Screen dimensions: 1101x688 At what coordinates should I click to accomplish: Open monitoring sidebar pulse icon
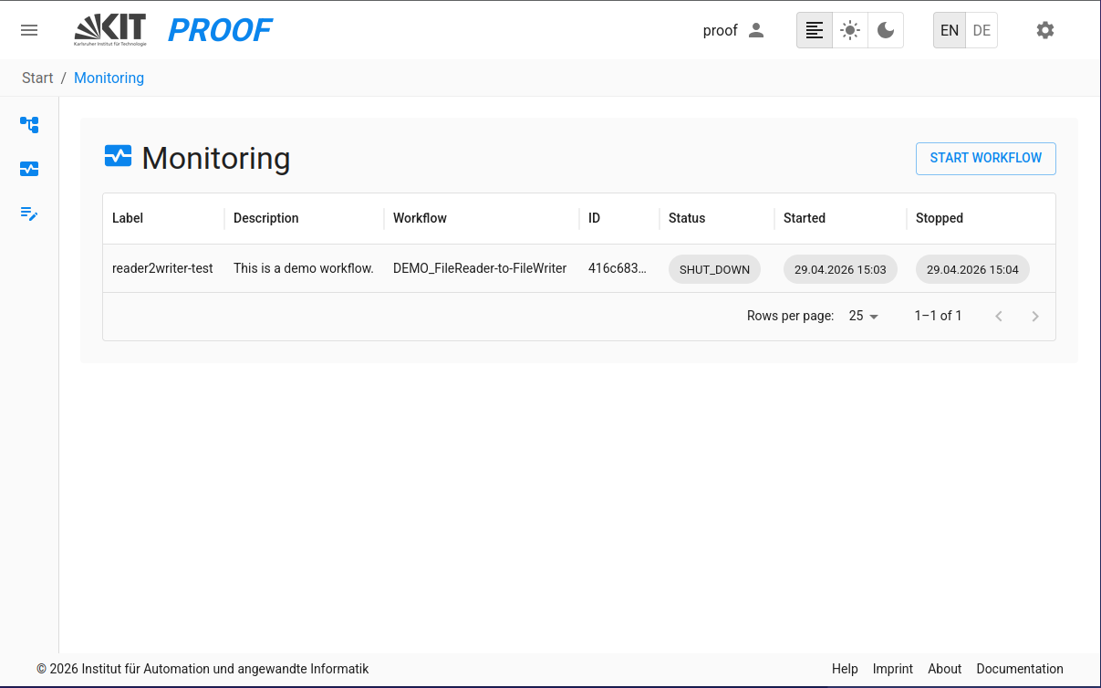coord(29,169)
